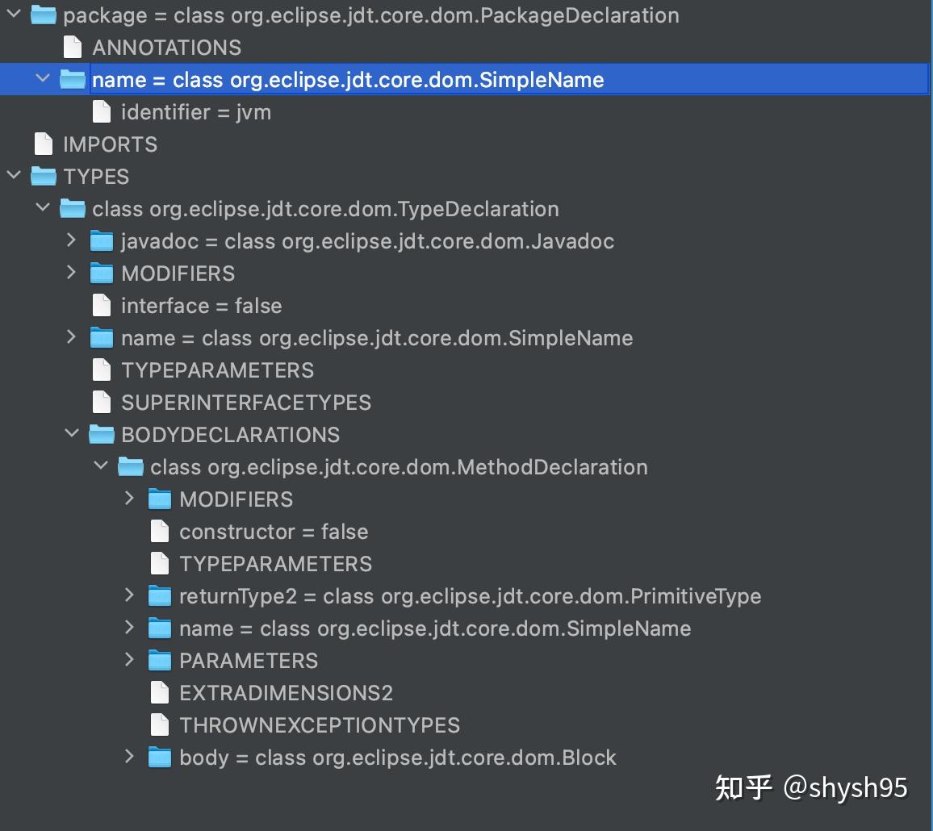933x831 pixels.
Task: Click the file icon beside ANNOTATIONS
Action: click(x=73, y=48)
